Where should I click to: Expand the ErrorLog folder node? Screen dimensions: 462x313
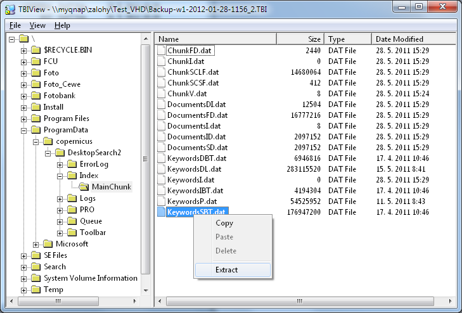[x=60, y=165]
